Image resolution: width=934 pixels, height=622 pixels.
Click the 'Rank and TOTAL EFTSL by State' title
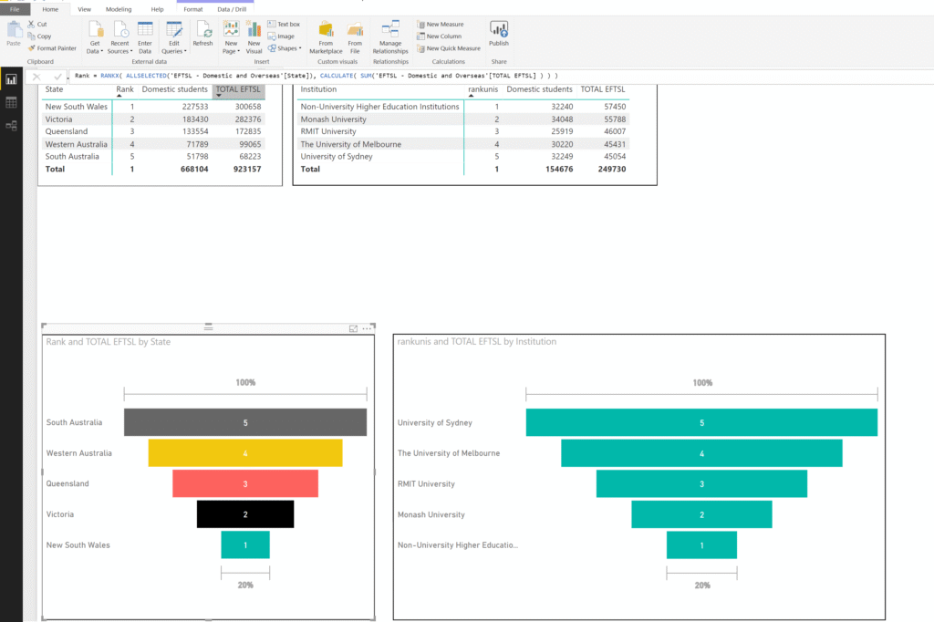109,342
